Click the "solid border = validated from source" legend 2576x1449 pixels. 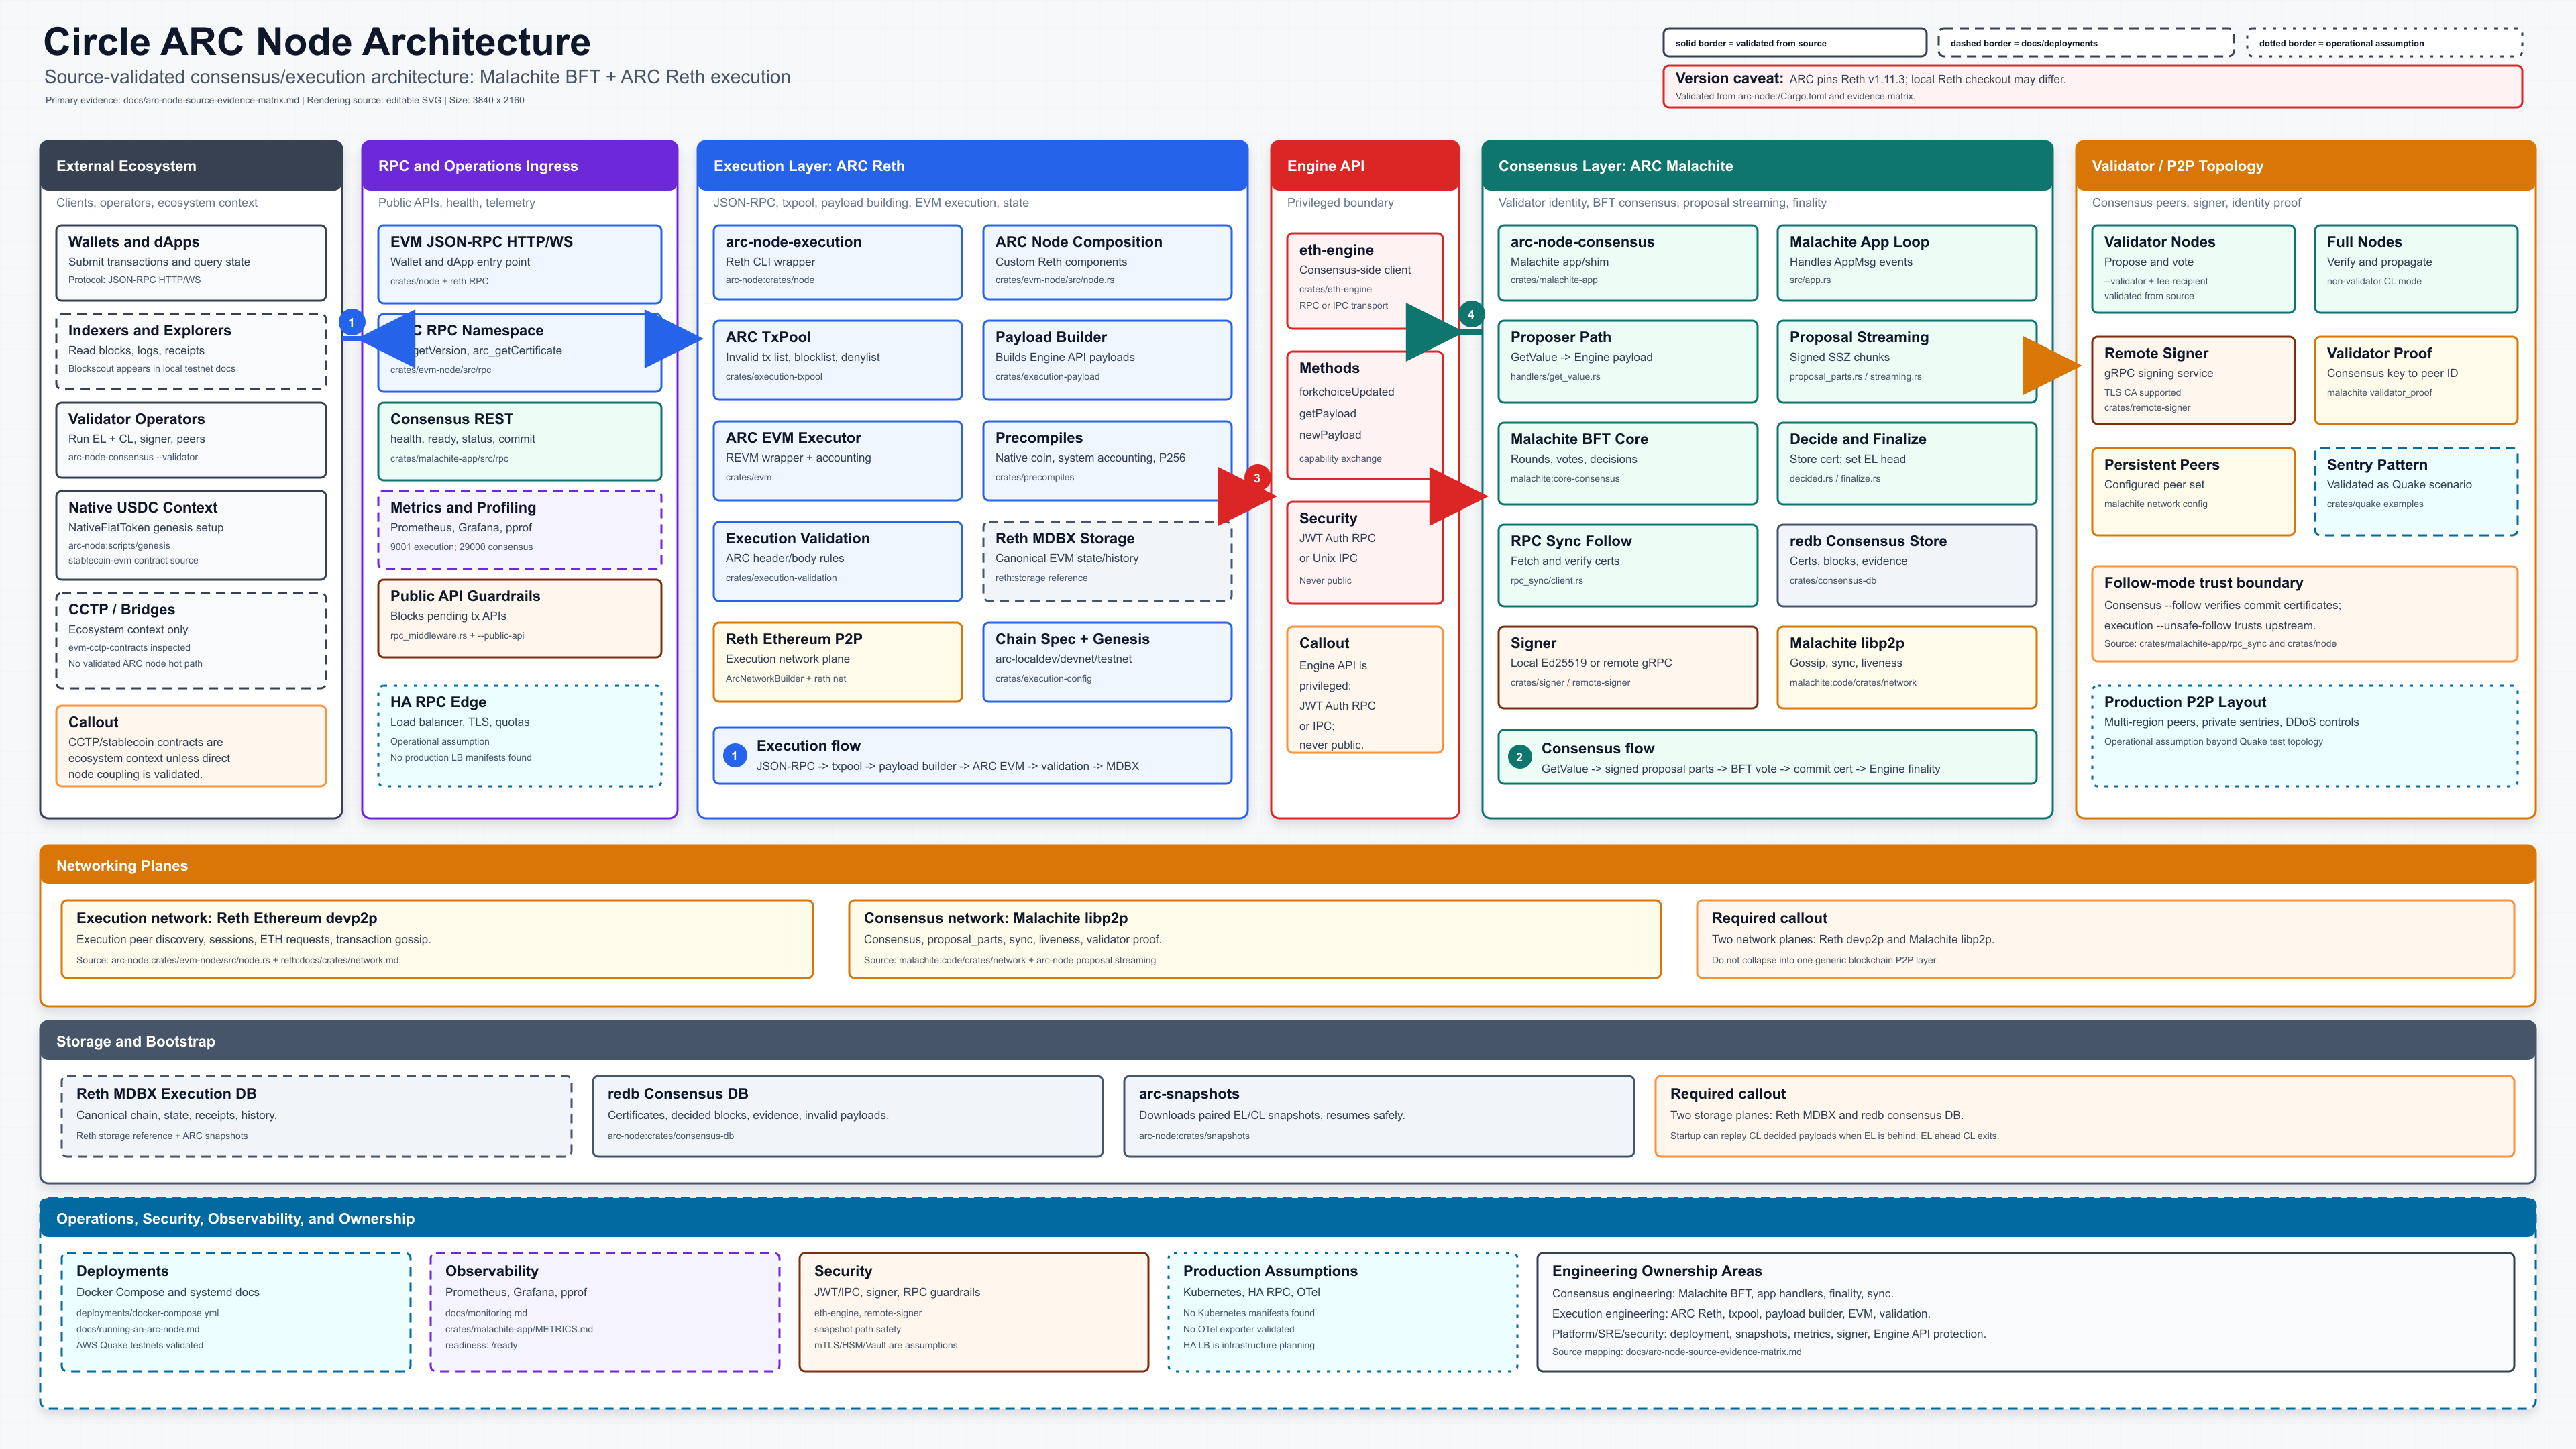point(1795,43)
